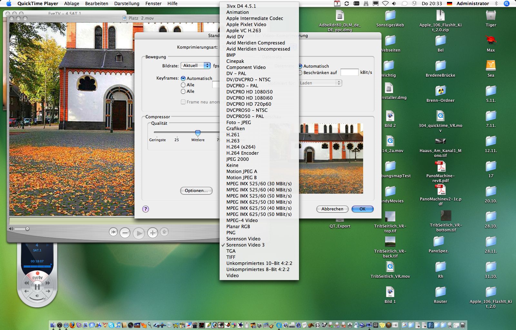The height and width of the screenshot is (330, 516).
Task: Click the Optionen... button
Action: (x=196, y=190)
